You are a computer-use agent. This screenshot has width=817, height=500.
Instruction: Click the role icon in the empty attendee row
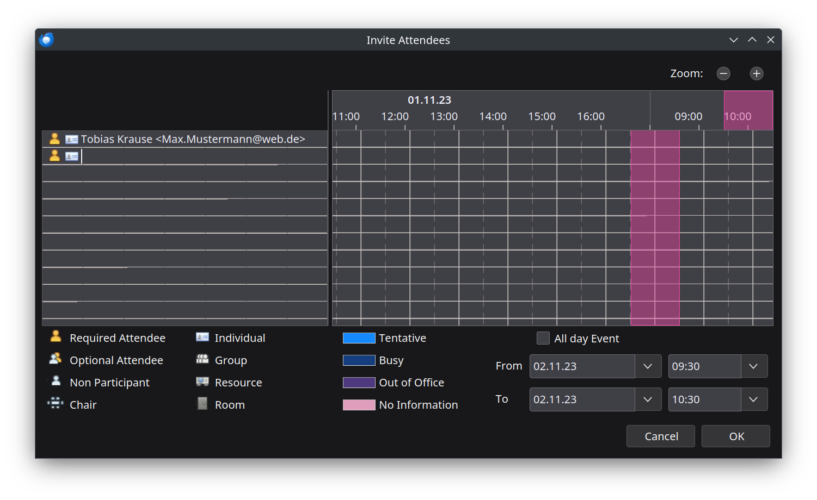pyautogui.click(x=54, y=156)
